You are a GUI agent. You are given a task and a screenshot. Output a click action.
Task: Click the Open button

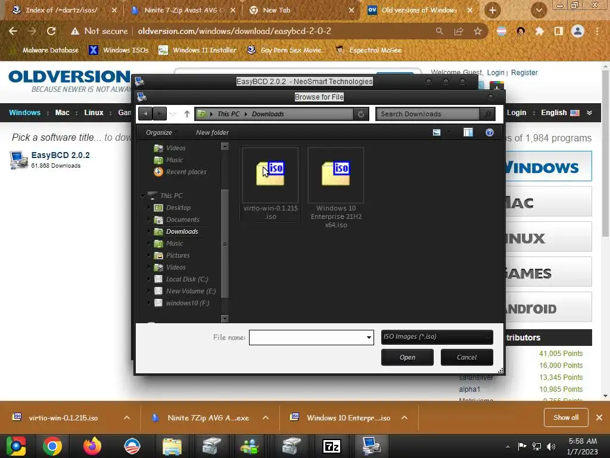point(407,357)
